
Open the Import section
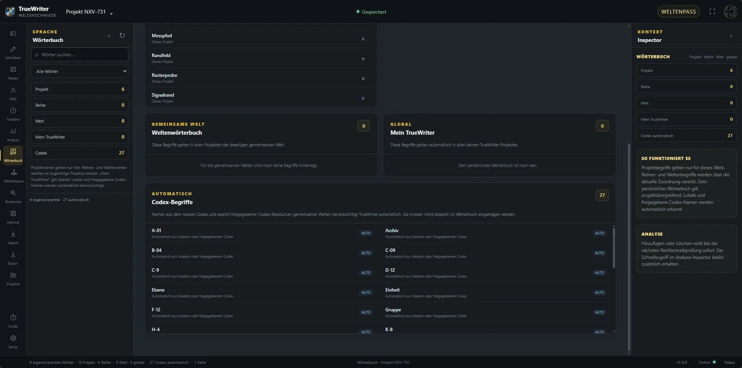pyautogui.click(x=13, y=238)
